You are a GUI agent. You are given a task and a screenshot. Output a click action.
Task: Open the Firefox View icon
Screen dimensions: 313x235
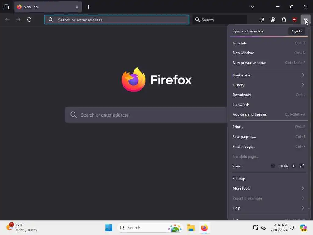pyautogui.click(x=6, y=7)
